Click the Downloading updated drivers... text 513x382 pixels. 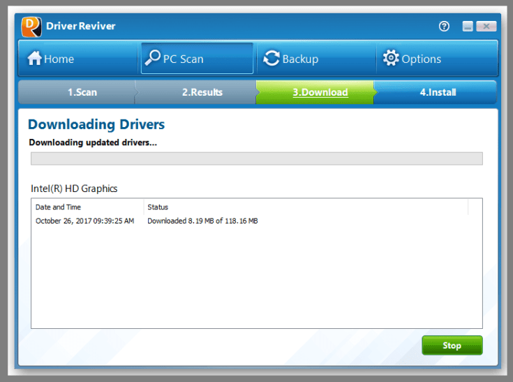point(93,142)
